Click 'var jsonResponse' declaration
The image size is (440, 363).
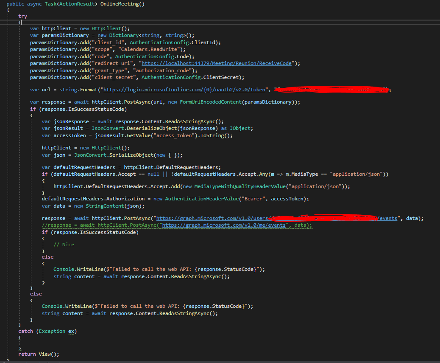pyautogui.click(x=65, y=122)
